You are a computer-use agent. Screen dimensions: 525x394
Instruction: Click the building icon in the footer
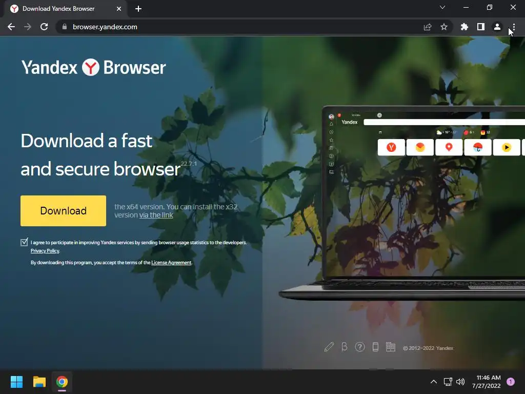point(391,347)
